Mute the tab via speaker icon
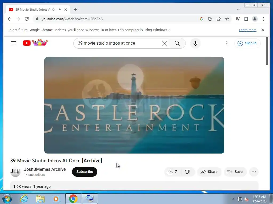Screen dimensions: 273x204 [60, 10]
